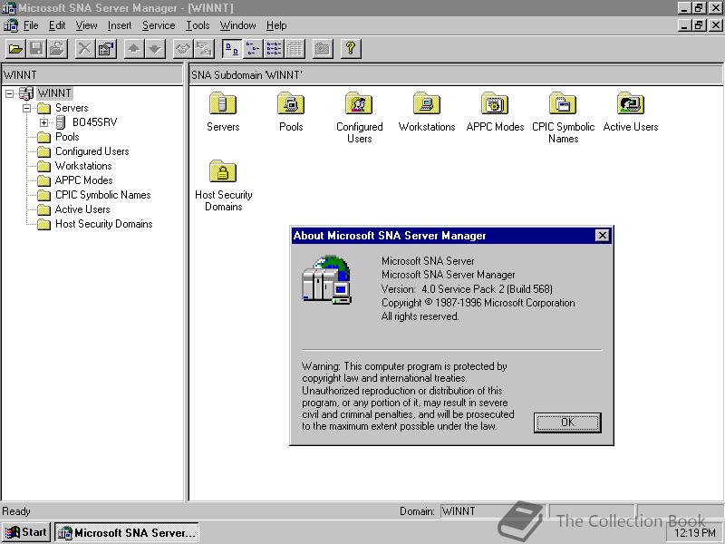The width and height of the screenshot is (725, 544).
Task: Open Properties via the toolbar icon
Action: click(x=106, y=49)
